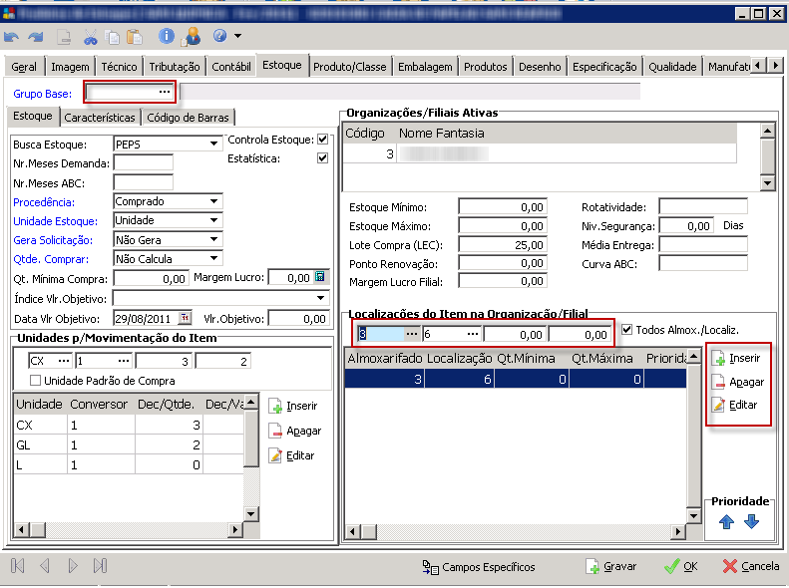
Task: Toggle Controla Estoque checkbox
Action: [322, 140]
